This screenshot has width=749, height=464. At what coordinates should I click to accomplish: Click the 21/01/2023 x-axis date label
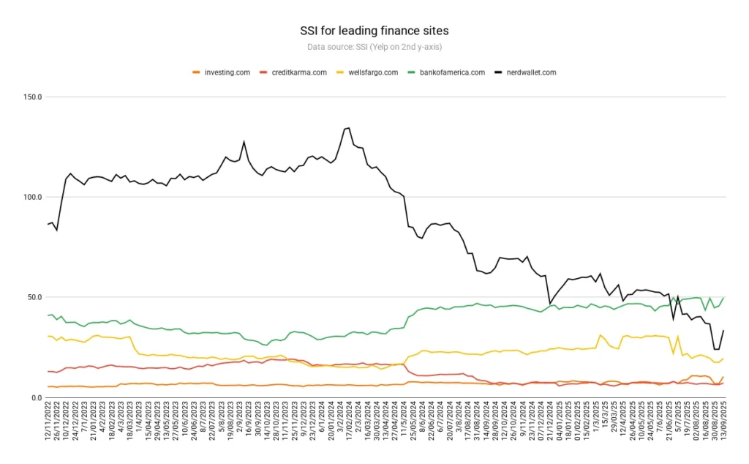coord(94,421)
